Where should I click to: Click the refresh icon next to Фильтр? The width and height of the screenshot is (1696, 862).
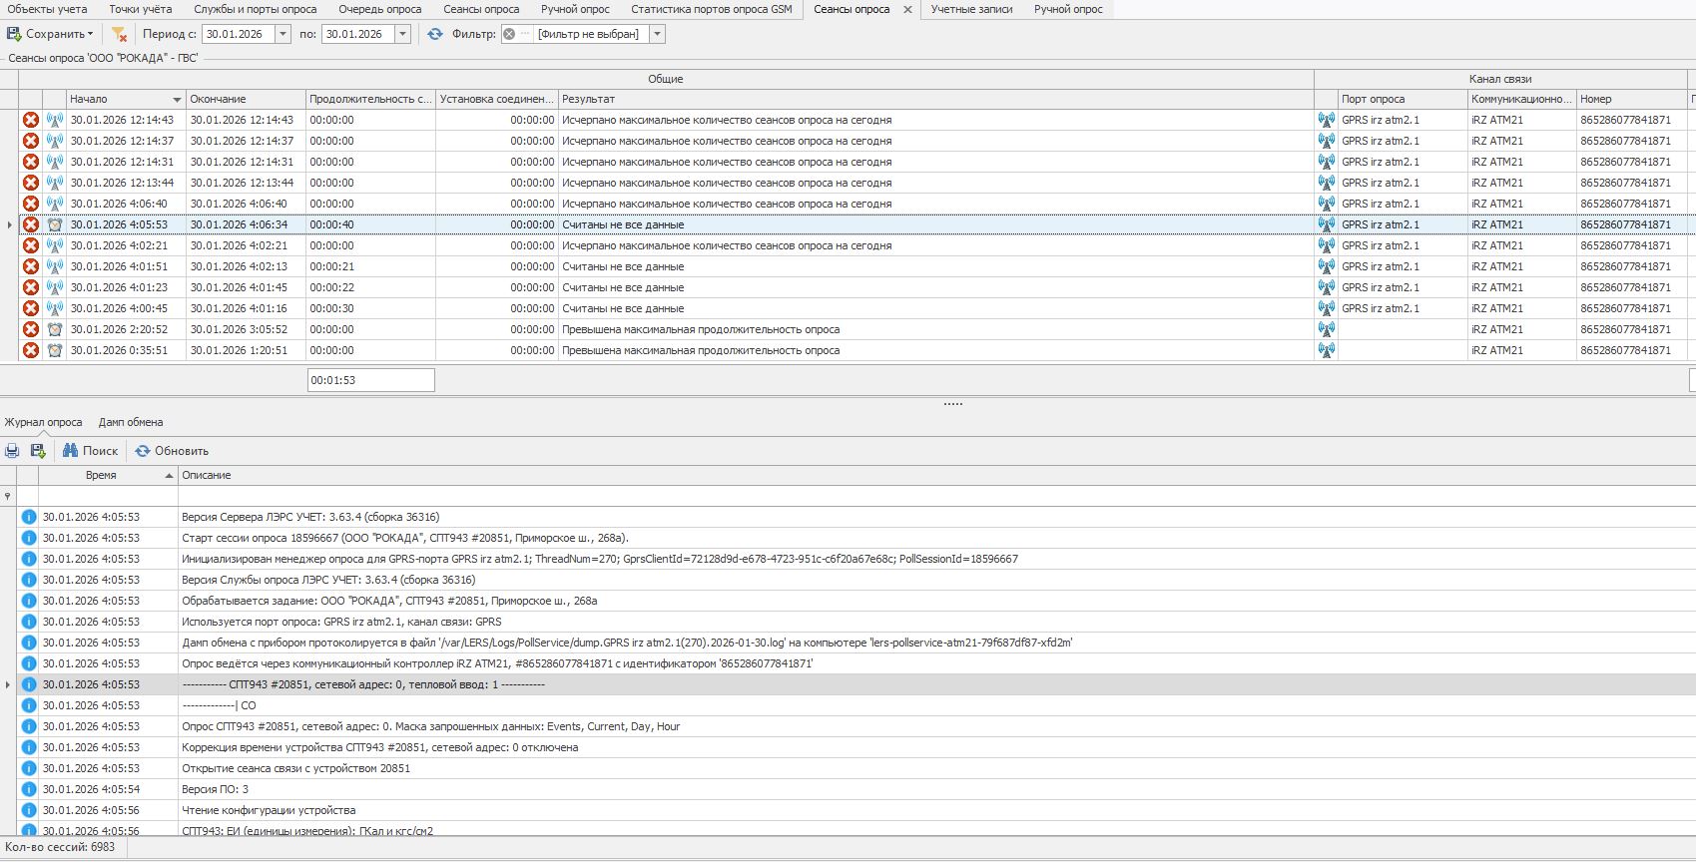pos(435,34)
